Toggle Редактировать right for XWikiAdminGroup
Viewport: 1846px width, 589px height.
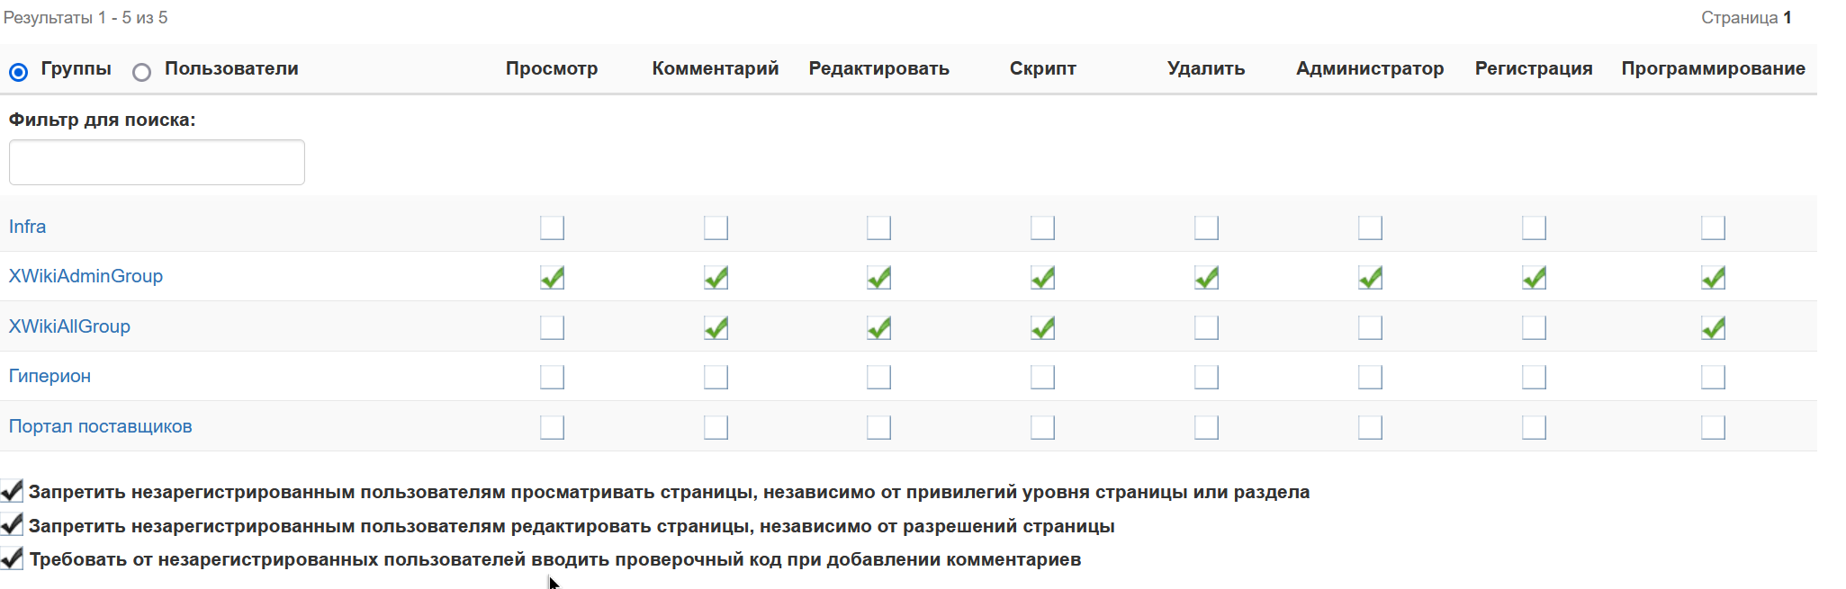click(x=878, y=278)
